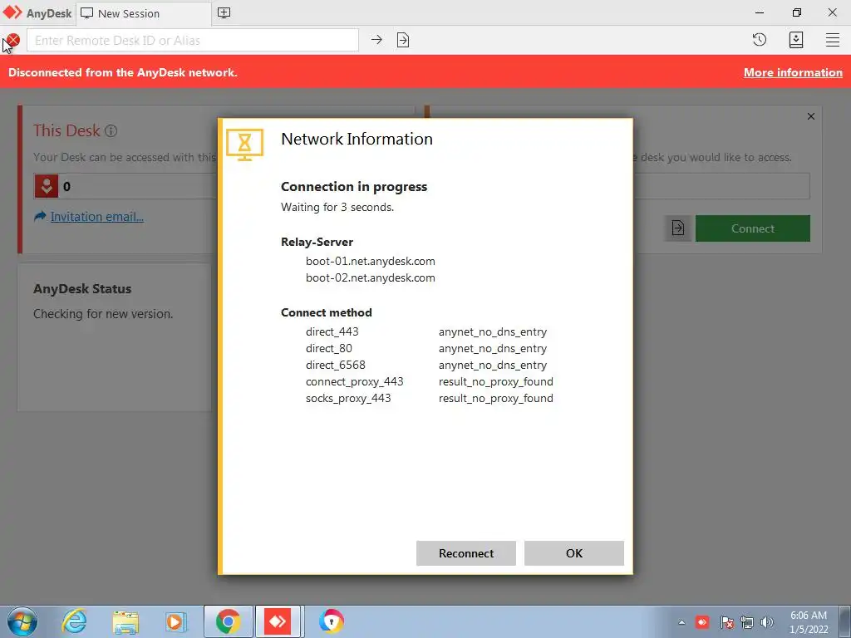Click the Waiting for 3 seconds text
Image resolution: width=851 pixels, height=638 pixels.
tap(337, 207)
